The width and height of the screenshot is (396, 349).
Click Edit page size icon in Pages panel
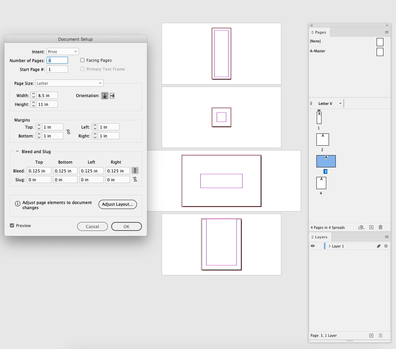pyautogui.click(x=361, y=227)
